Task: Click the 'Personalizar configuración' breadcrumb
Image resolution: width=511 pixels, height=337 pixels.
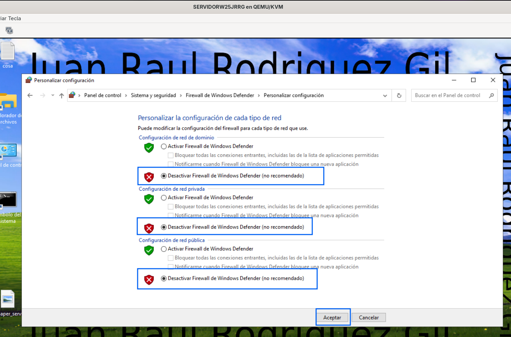Action: [294, 95]
